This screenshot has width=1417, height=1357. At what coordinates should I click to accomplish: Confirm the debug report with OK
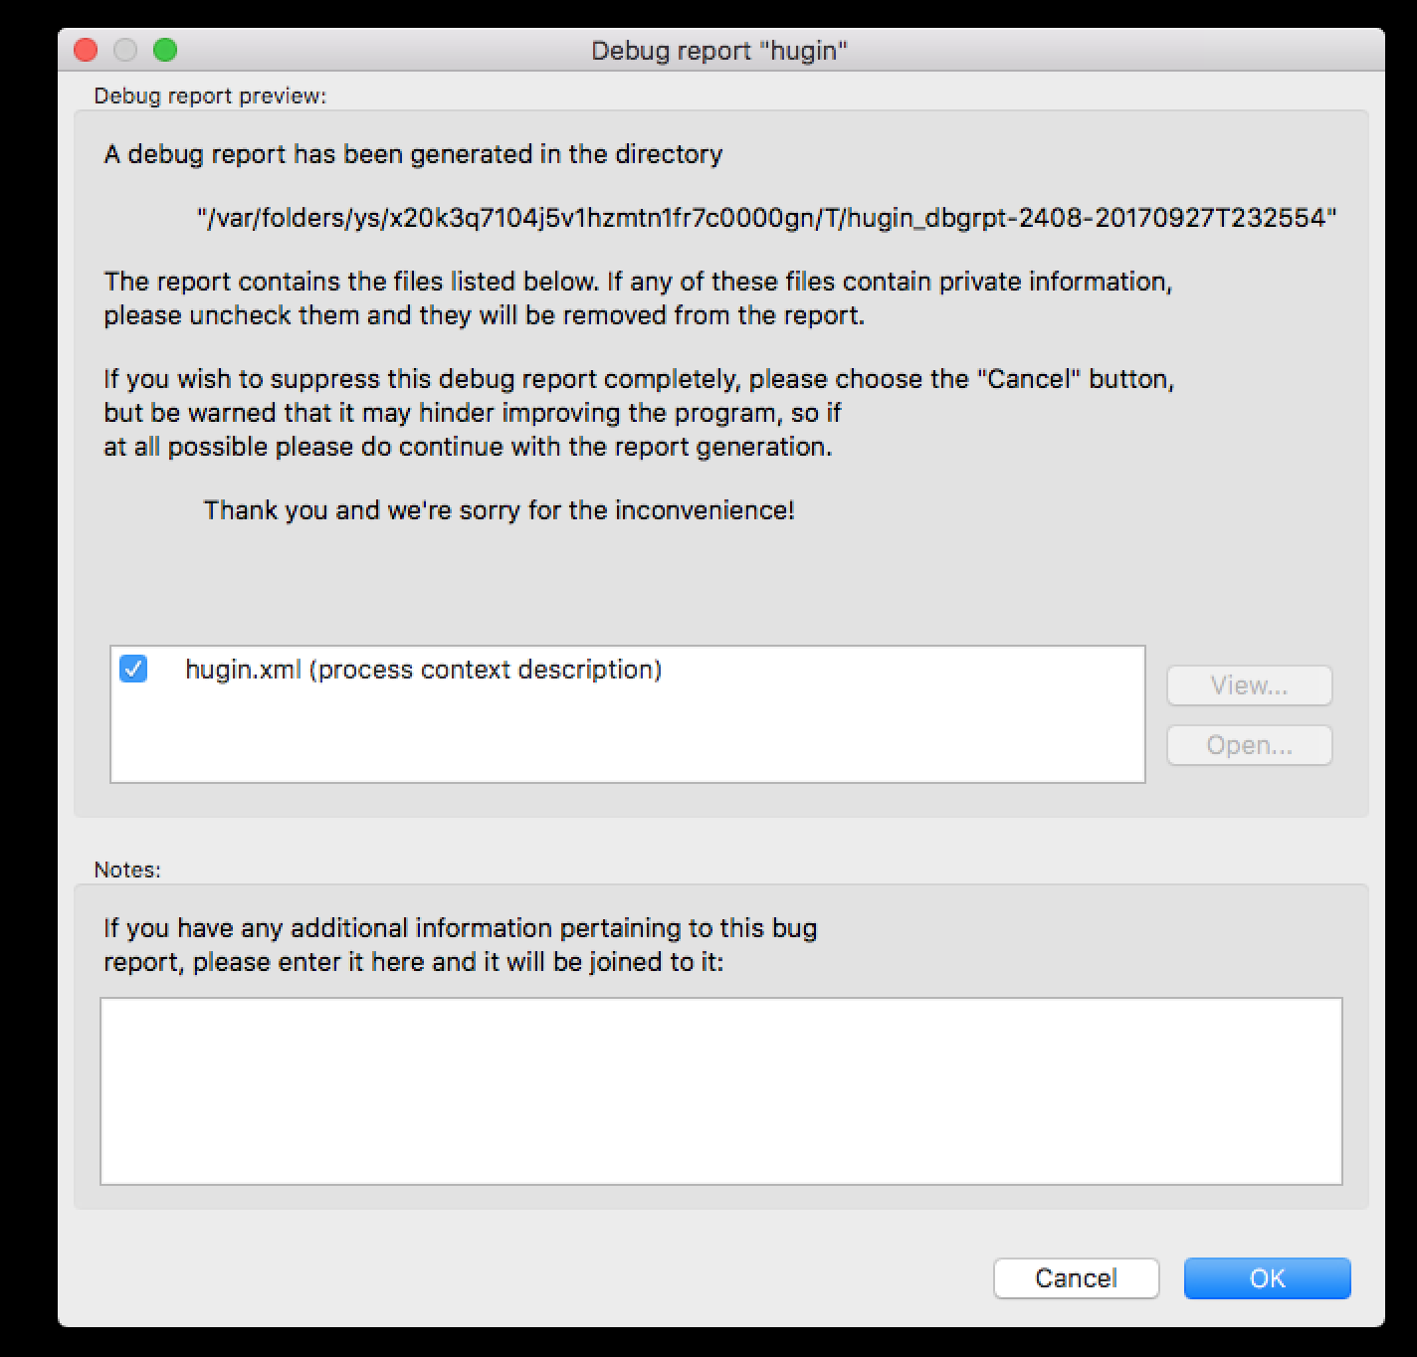coord(1267,1278)
